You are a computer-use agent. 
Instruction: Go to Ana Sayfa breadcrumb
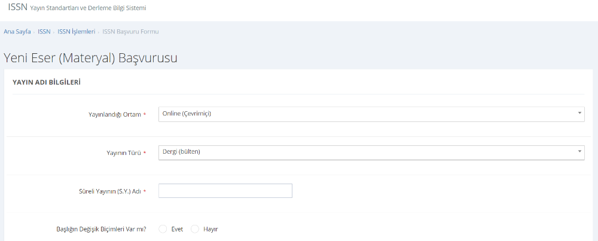(17, 32)
